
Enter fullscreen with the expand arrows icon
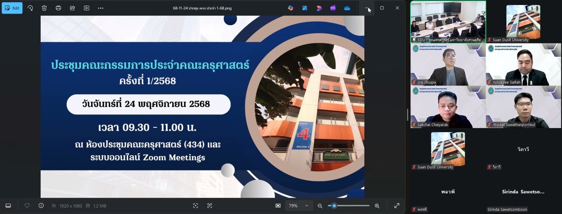[397, 206]
